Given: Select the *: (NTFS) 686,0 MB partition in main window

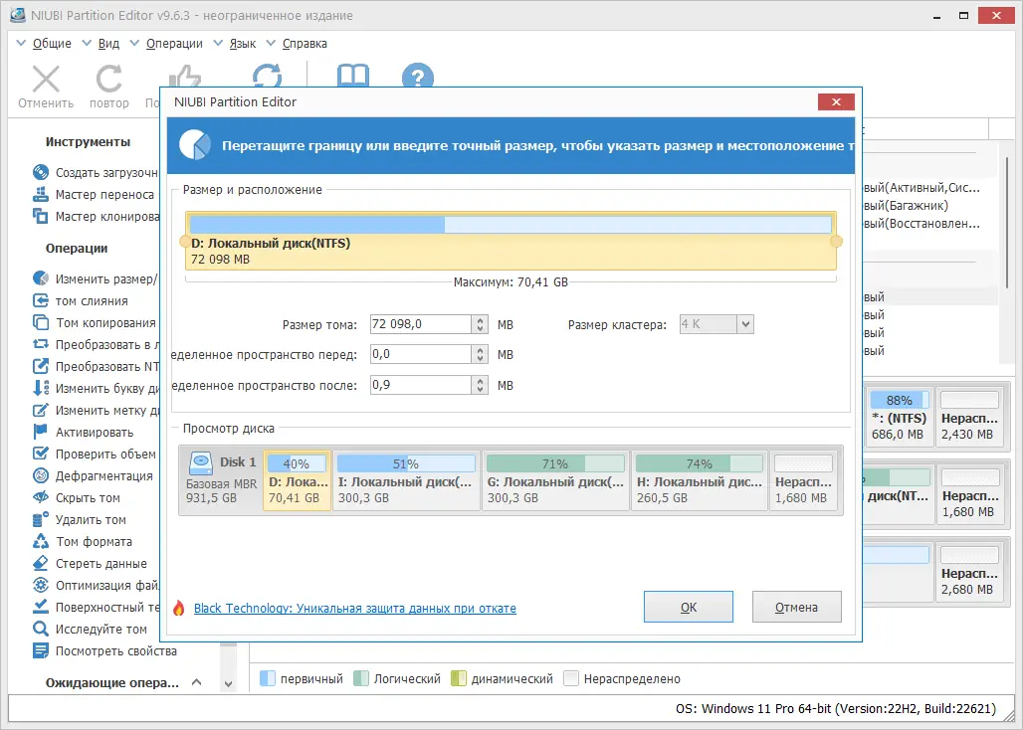Looking at the screenshot, I should 899,417.
